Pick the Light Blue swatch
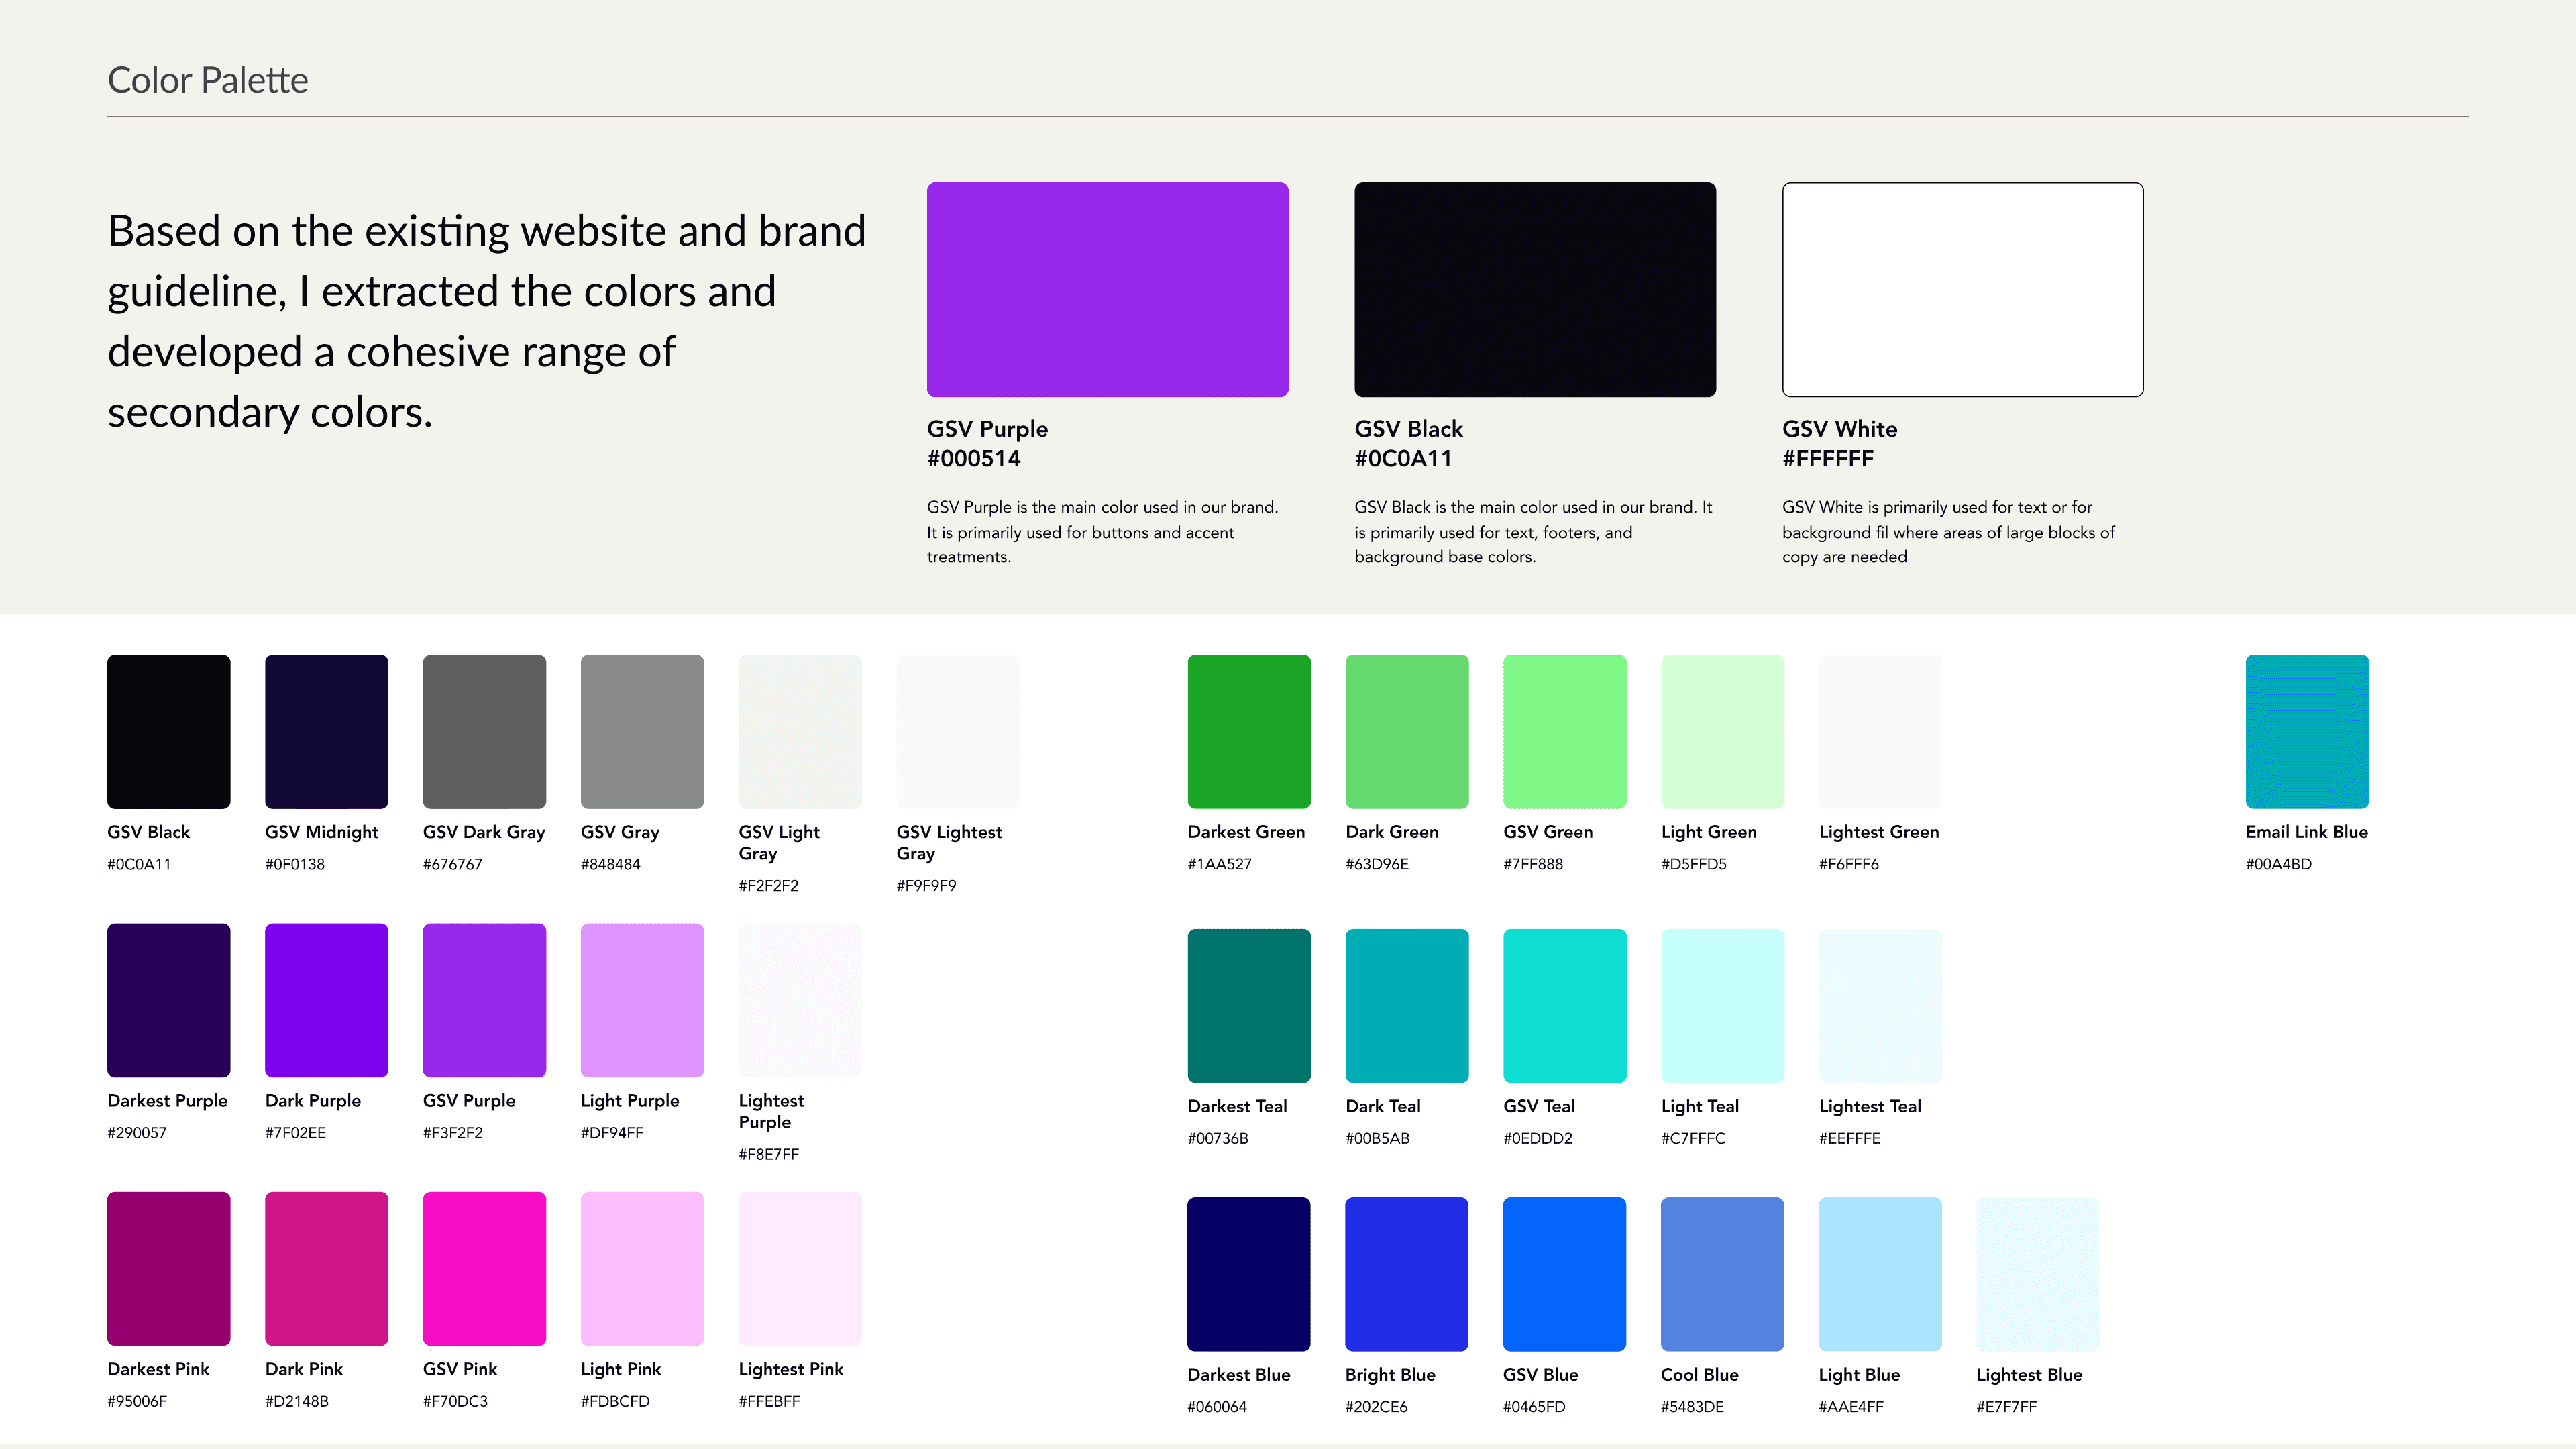2576x1449 pixels. coord(1879,1273)
